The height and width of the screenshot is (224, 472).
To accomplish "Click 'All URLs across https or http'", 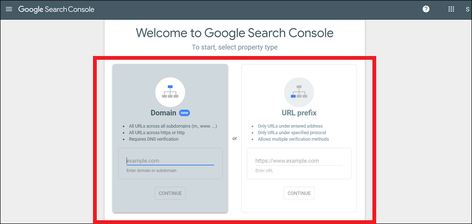I will [157, 132].
